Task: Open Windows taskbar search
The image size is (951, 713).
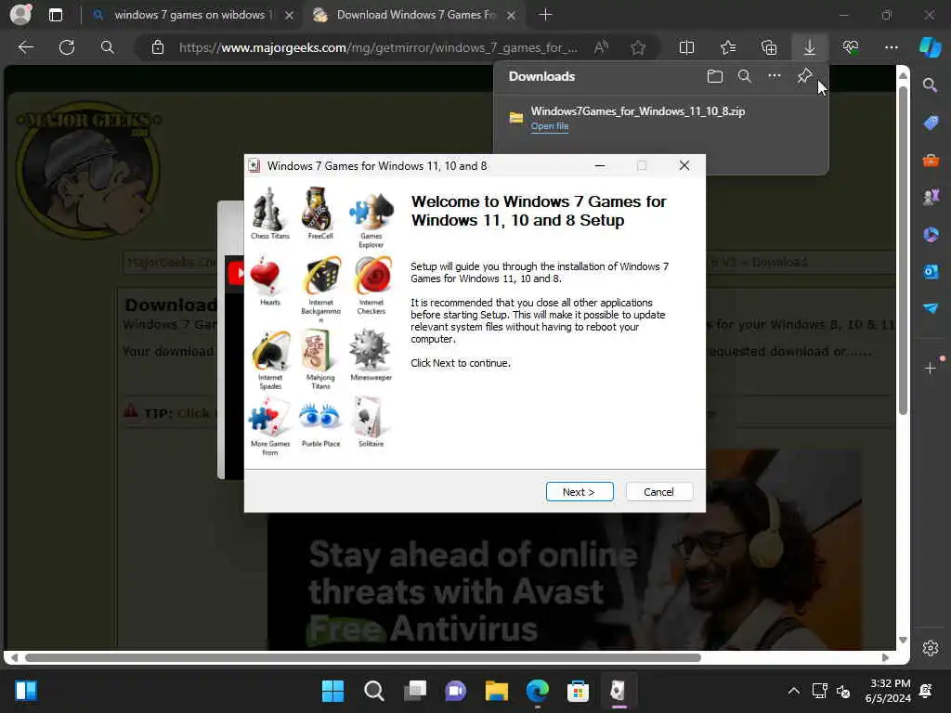Action: point(373,691)
